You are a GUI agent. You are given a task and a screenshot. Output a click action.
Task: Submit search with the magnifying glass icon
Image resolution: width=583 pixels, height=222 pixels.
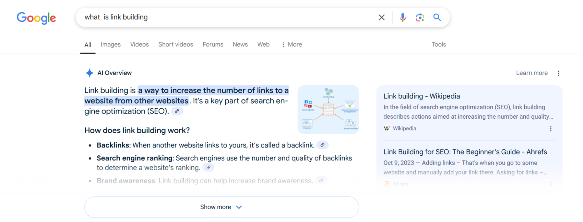point(437,17)
